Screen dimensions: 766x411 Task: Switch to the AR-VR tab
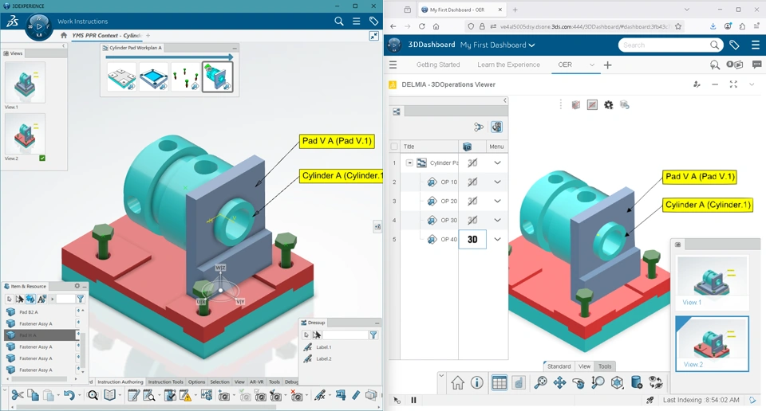(x=256, y=382)
